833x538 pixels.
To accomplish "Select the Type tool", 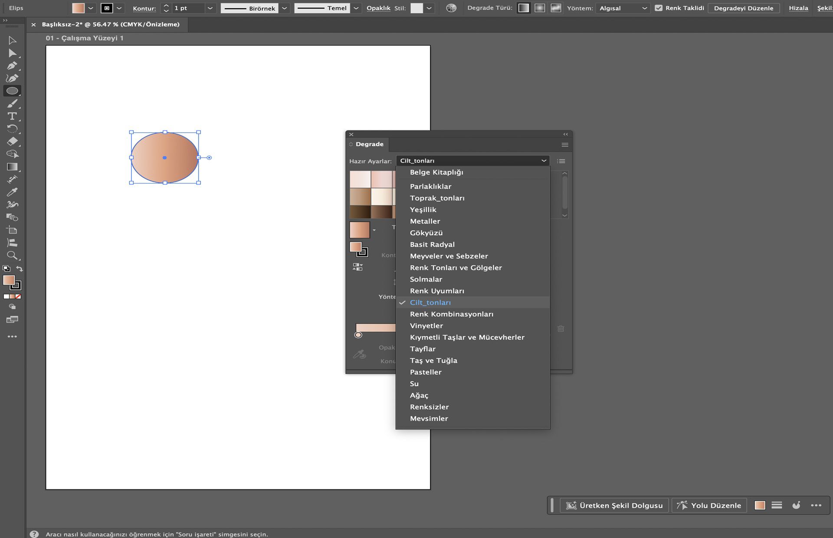I will pos(12,116).
